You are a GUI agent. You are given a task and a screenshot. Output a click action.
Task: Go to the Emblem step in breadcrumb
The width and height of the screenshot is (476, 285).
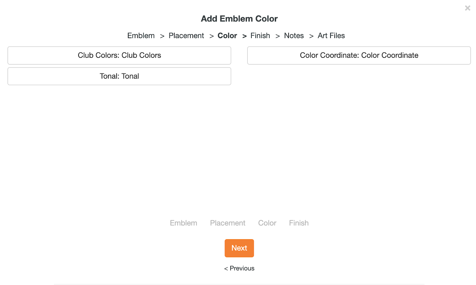[141, 36]
